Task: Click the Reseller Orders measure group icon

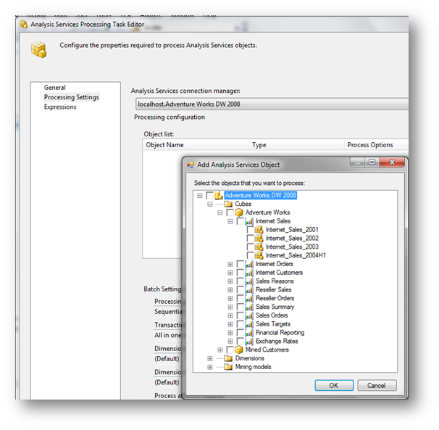Action: pyautogui.click(x=249, y=298)
